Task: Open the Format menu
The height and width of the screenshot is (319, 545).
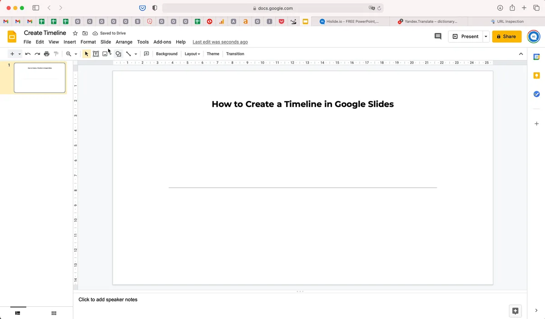Action: click(x=88, y=42)
